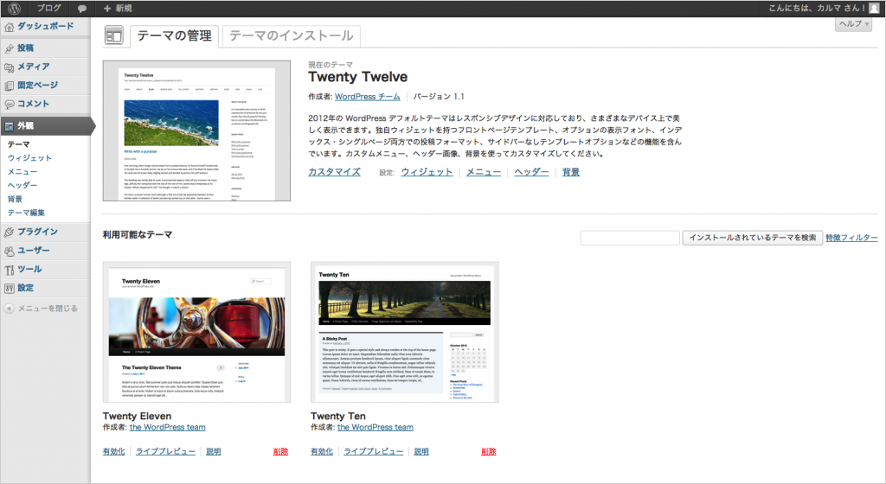Click the ツール tools icon
Image resolution: width=886 pixels, height=484 pixels.
[9, 270]
